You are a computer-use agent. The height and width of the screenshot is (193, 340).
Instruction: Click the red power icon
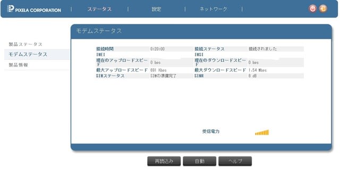(x=312, y=8)
